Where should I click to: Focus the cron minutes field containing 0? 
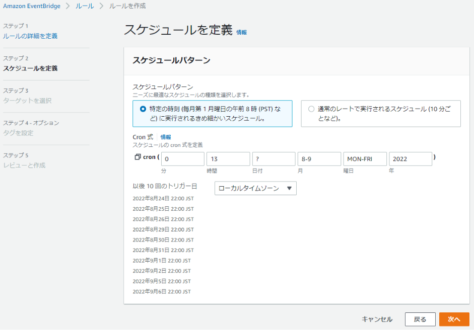click(x=182, y=159)
